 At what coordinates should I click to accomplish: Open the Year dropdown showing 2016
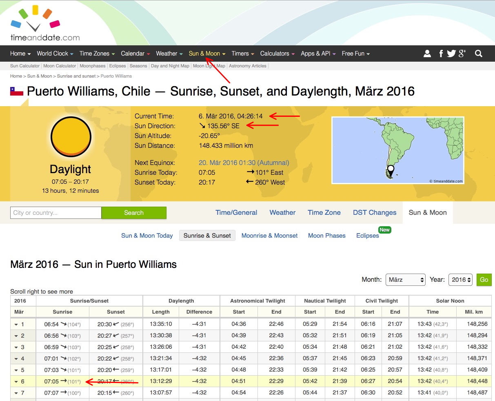[x=460, y=280]
